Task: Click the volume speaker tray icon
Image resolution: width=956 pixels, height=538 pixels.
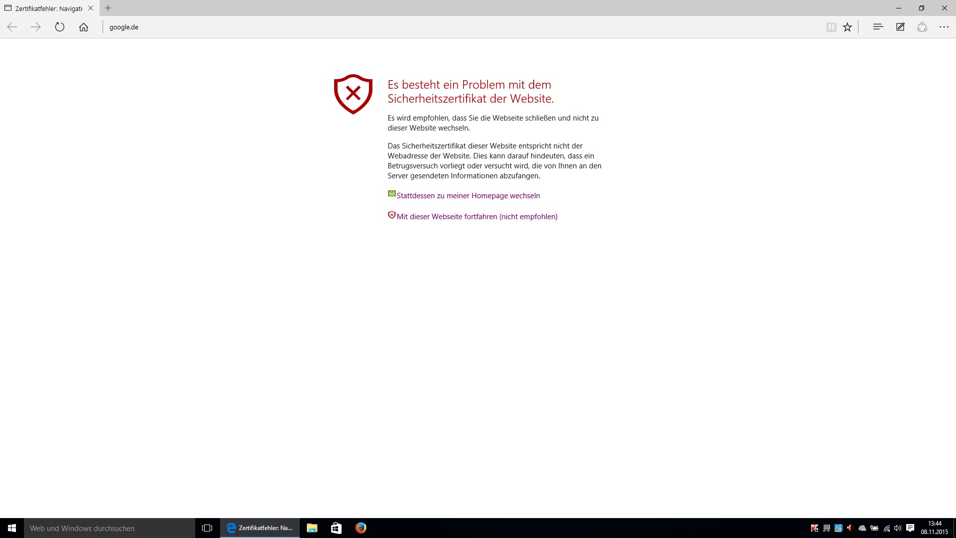Action: pyautogui.click(x=898, y=528)
